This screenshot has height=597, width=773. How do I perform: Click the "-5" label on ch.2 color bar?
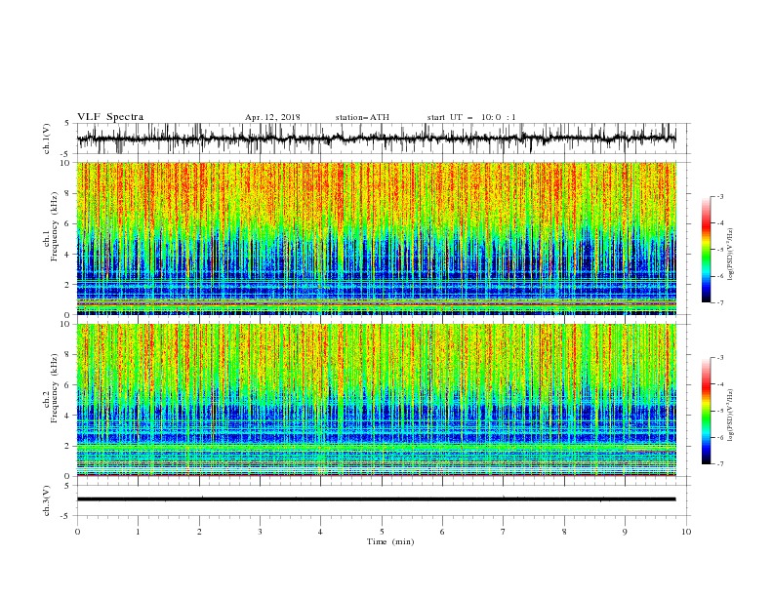(x=719, y=411)
